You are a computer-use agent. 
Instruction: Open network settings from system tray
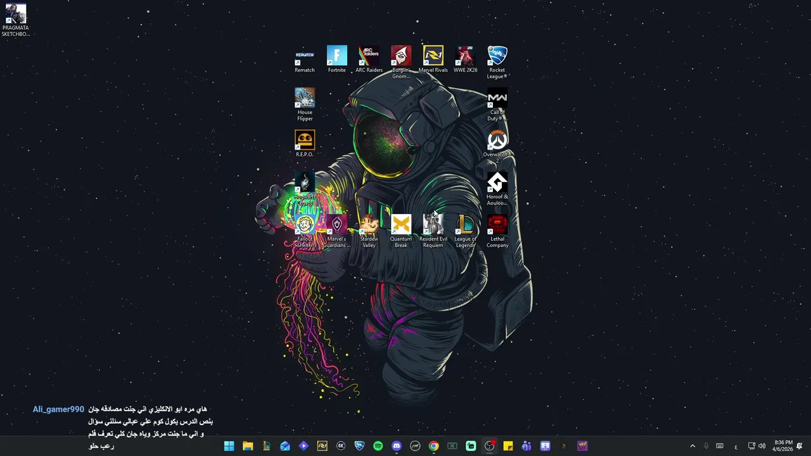751,446
